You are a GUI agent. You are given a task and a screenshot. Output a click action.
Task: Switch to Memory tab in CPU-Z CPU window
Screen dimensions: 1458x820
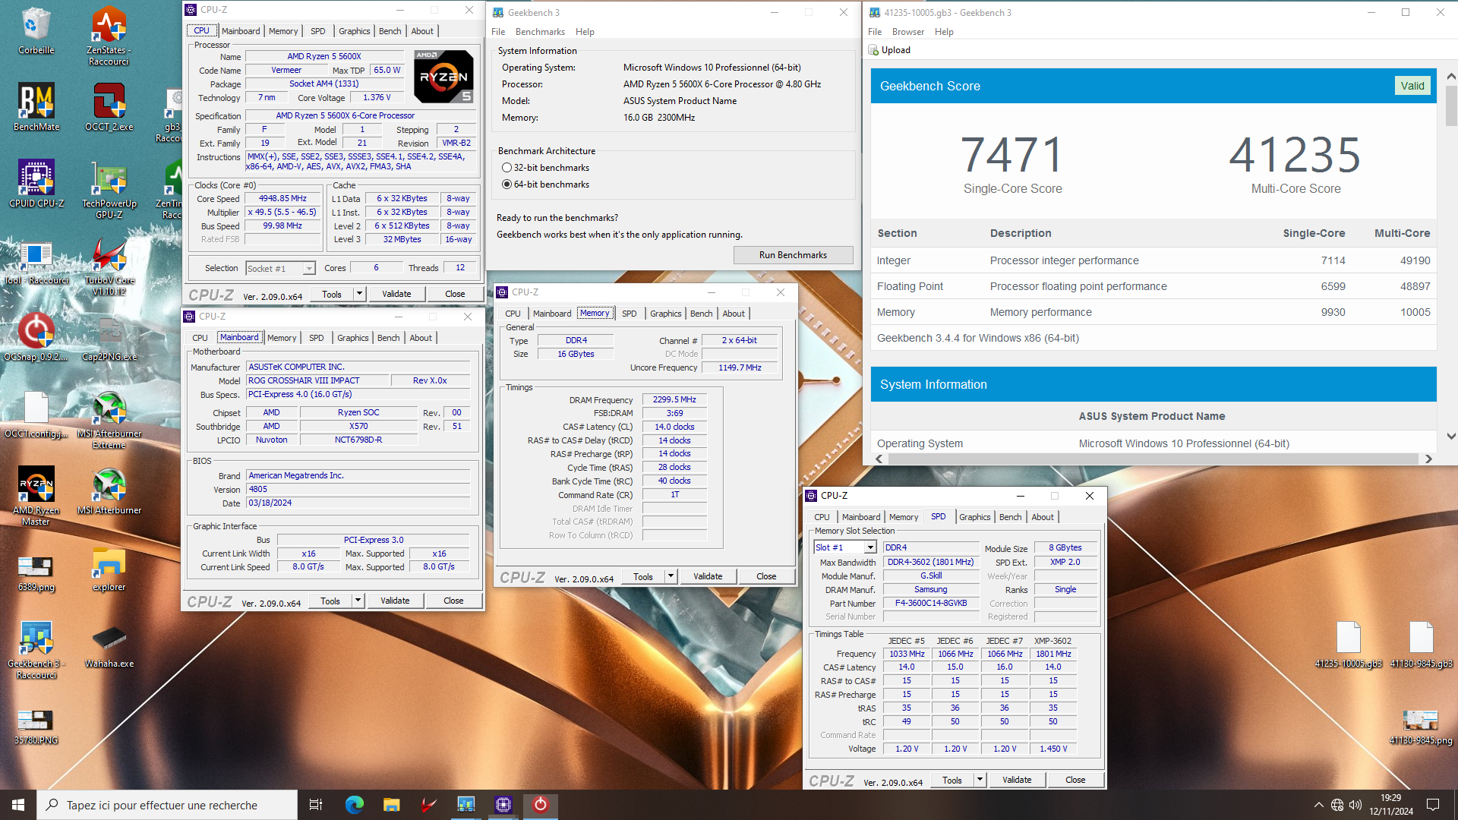pyautogui.click(x=283, y=31)
